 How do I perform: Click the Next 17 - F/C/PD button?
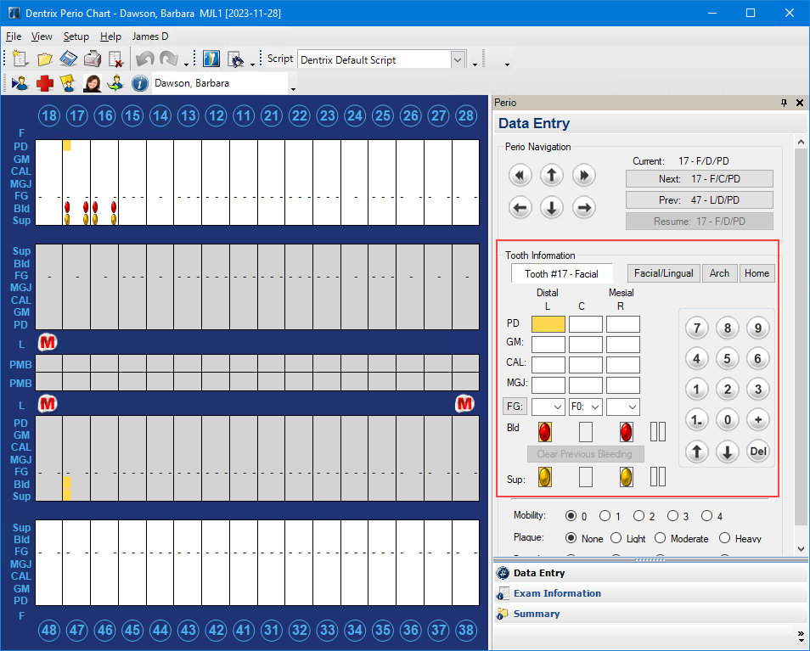699,179
